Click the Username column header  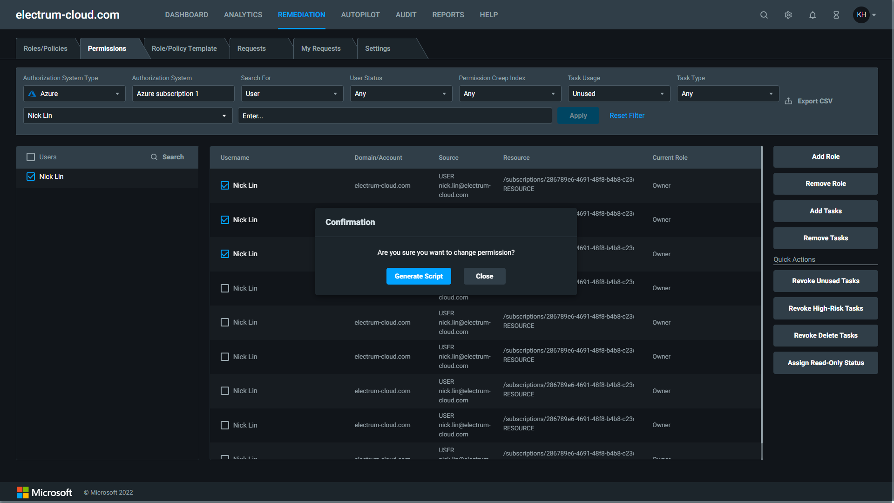pos(235,157)
